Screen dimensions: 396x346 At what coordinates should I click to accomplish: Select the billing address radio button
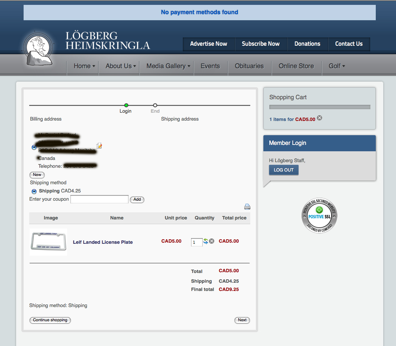(x=34, y=147)
